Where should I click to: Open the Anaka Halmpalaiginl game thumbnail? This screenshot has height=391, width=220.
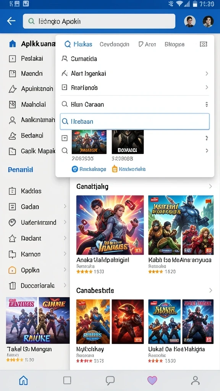[x=110, y=225]
